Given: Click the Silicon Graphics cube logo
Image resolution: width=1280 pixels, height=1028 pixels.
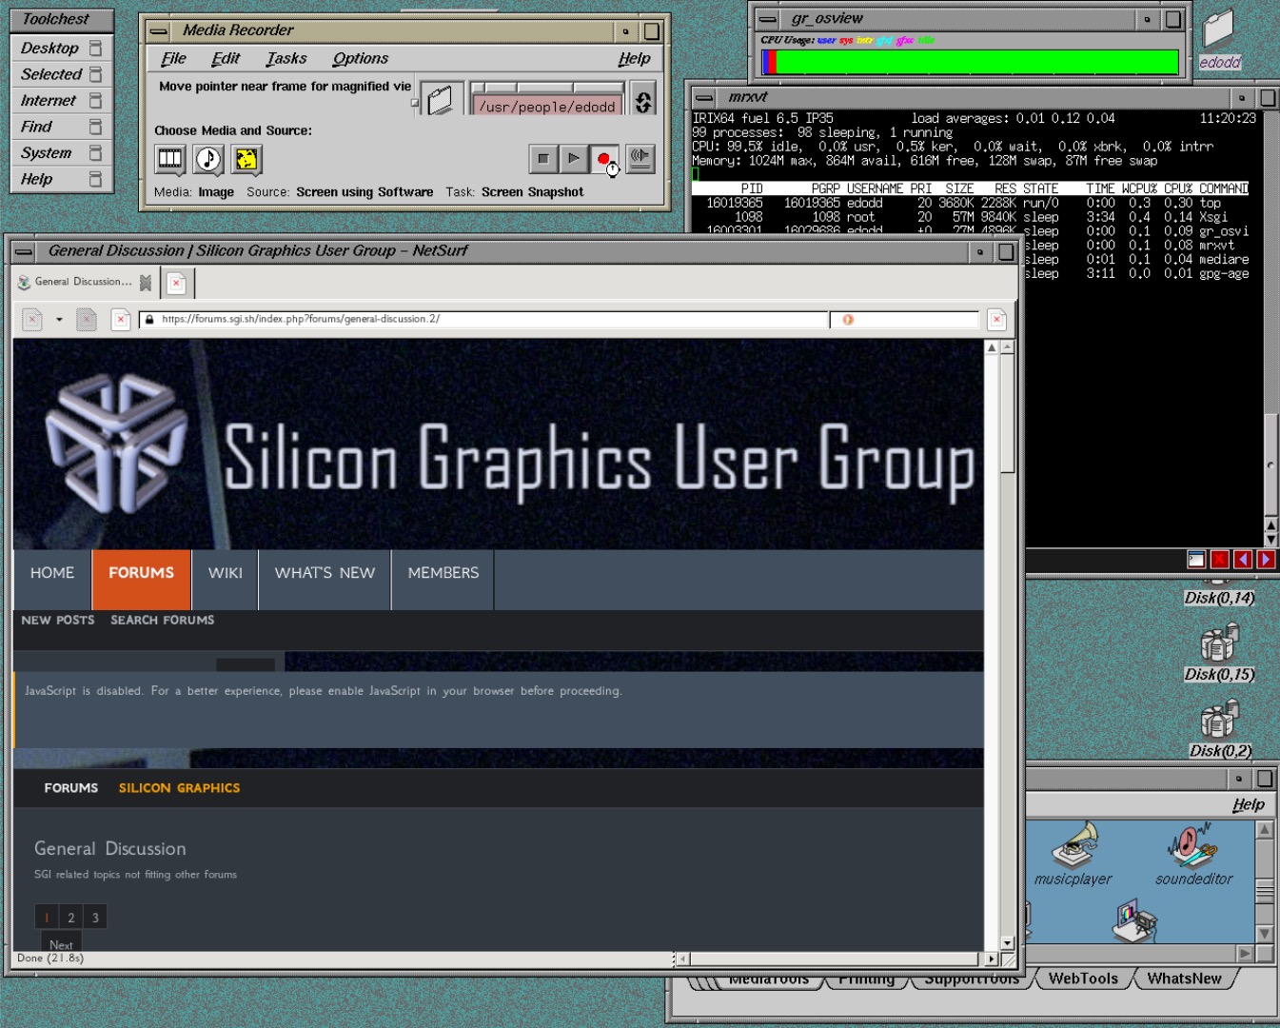Looking at the screenshot, I should [x=117, y=443].
